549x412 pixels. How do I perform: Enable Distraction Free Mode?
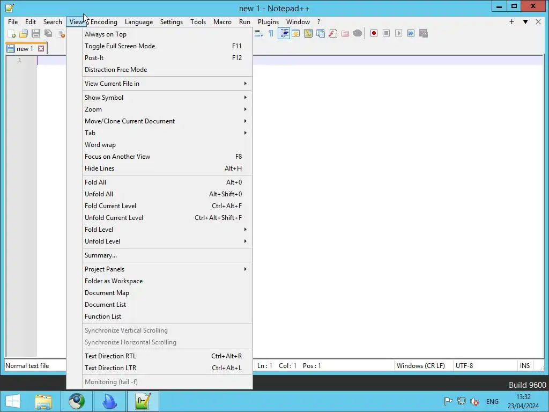click(x=167, y=70)
